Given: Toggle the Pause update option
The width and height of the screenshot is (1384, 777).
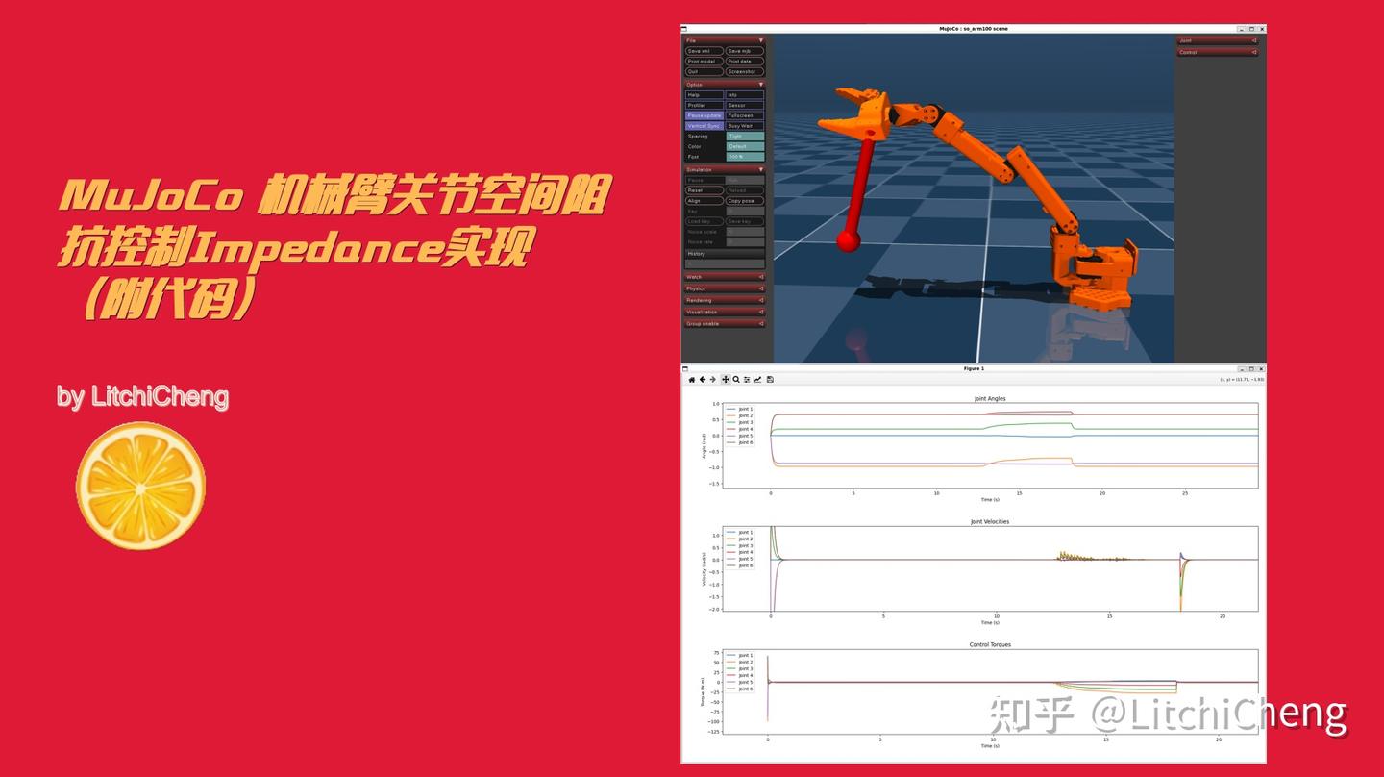Looking at the screenshot, I should (704, 115).
